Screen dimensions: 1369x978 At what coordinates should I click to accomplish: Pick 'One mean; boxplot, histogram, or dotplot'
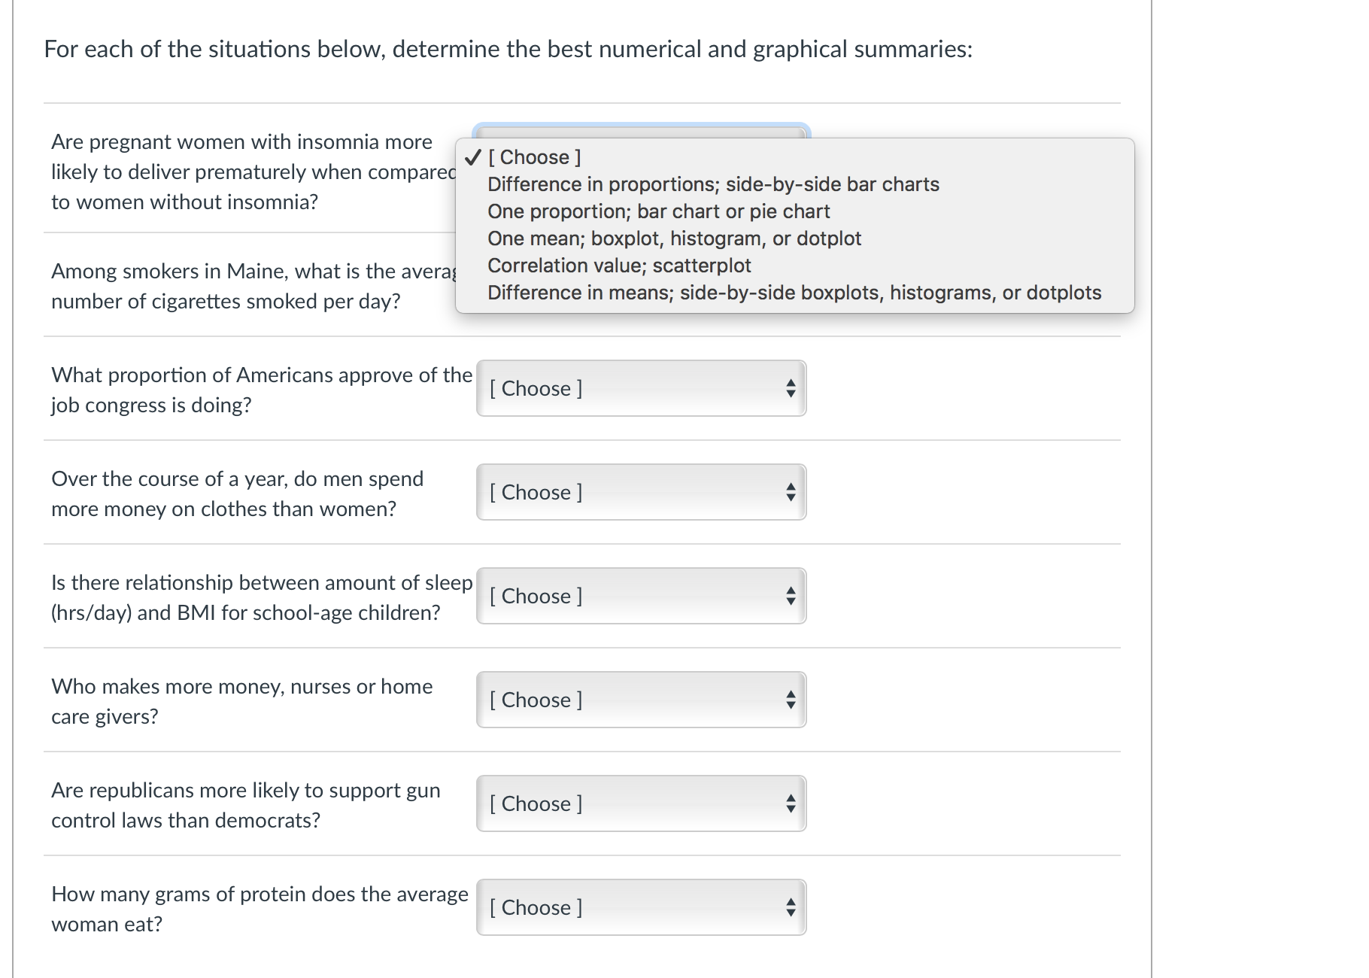coord(674,238)
